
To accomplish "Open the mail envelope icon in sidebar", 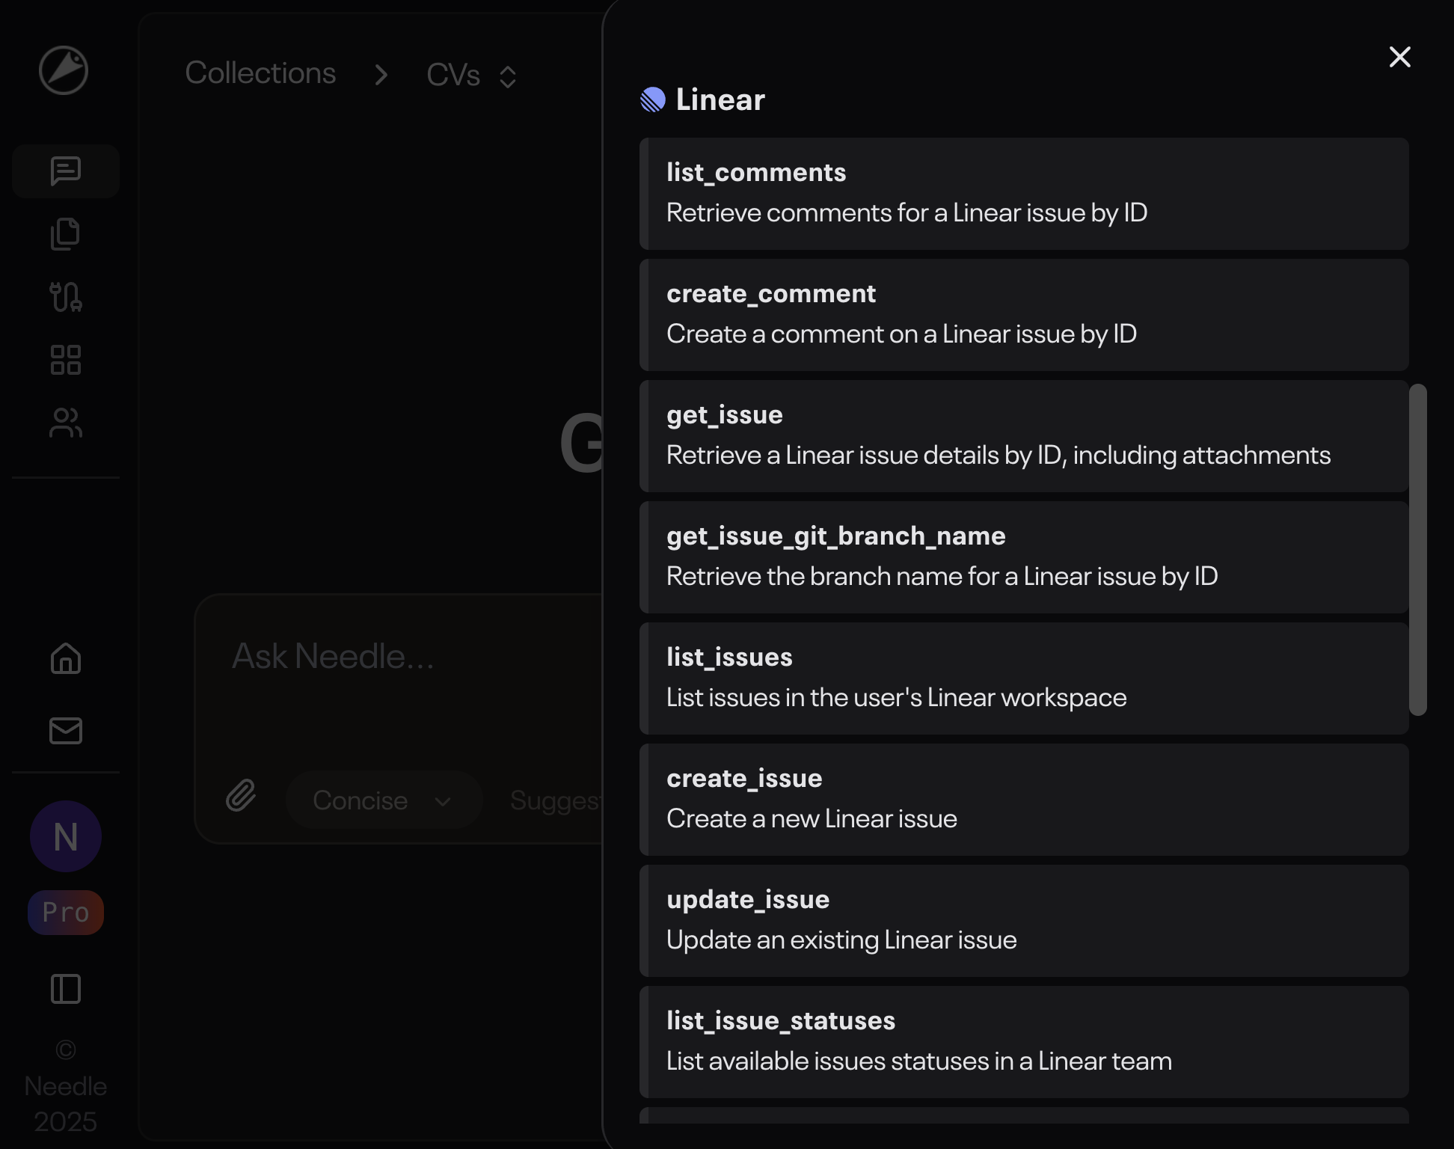I will point(66,730).
